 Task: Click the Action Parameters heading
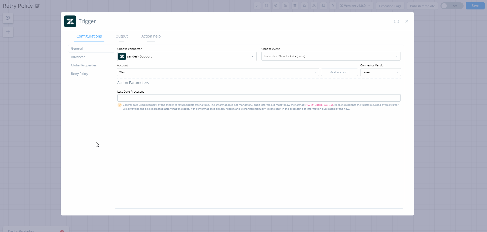pos(133,83)
